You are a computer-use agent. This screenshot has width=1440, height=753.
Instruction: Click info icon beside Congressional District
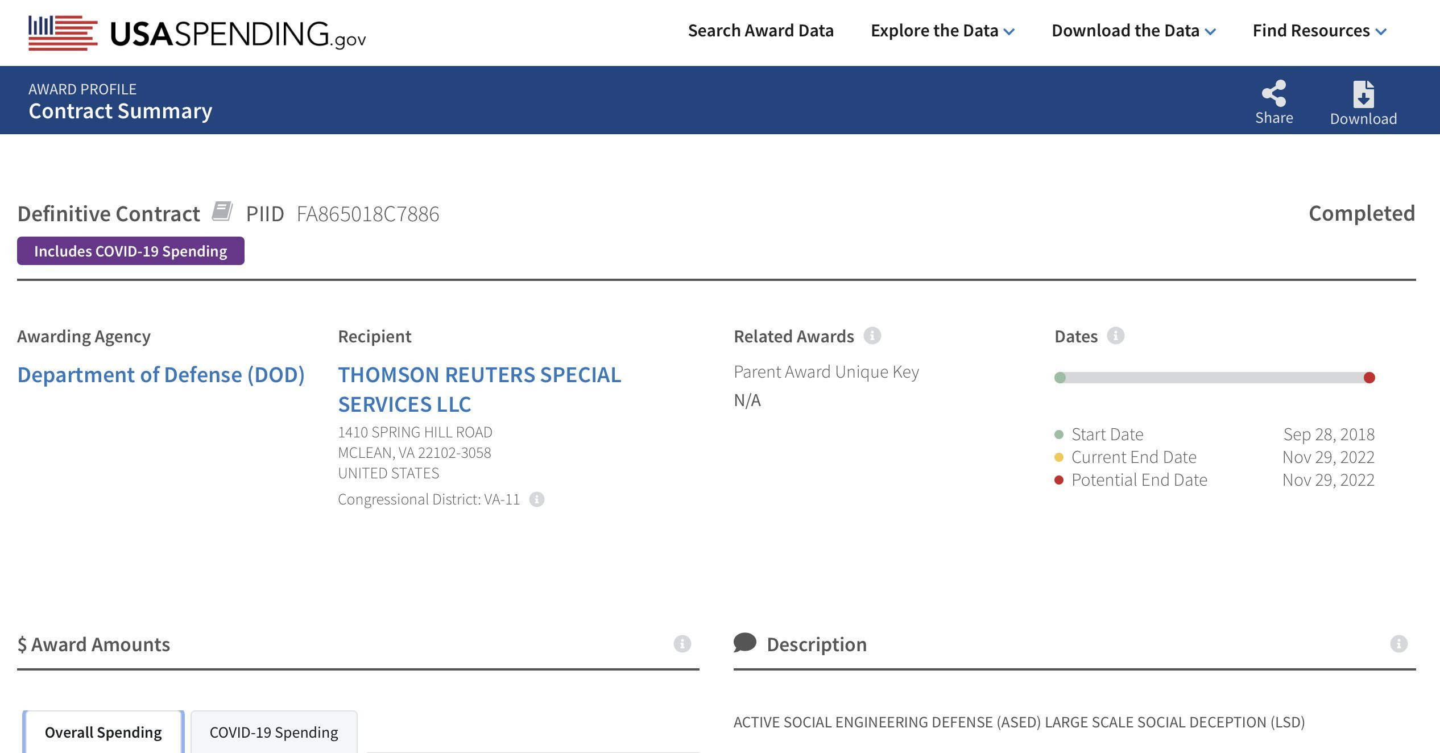[536, 499]
